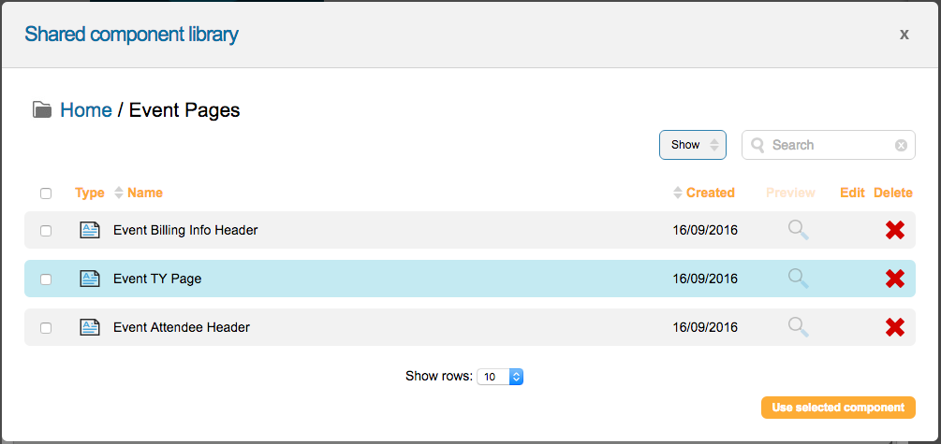Check the Event Billing Info Header checkbox
Viewport: 941px width, 444px height.
point(46,231)
